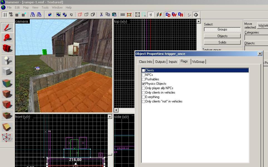Click the Objects select button
Image resolution: width=268 pixels, height=167 pixels.
click(222, 36)
